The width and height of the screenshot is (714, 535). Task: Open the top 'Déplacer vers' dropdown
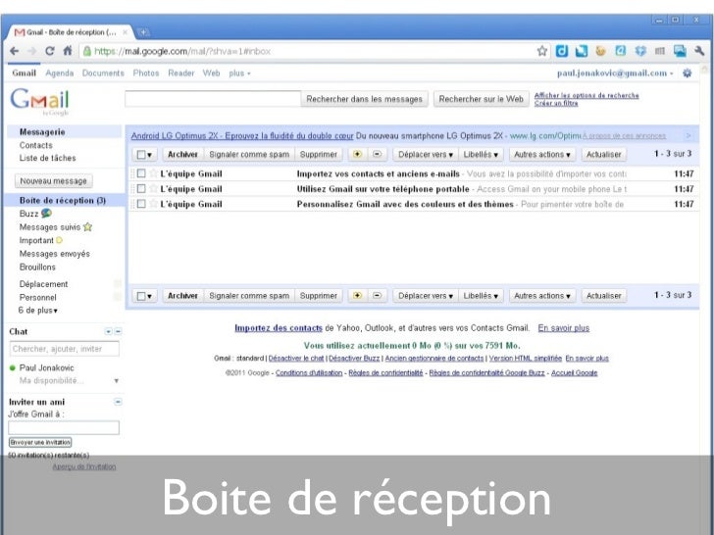(426, 155)
